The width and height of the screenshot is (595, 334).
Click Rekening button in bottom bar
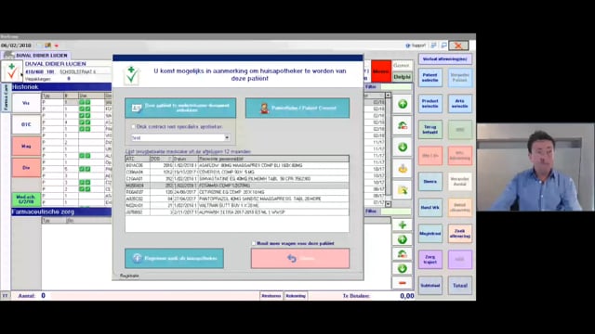tap(296, 296)
